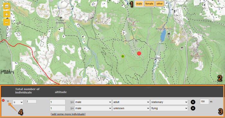Click the Total number of individuals header
The image size is (225, 118).
[27, 91]
